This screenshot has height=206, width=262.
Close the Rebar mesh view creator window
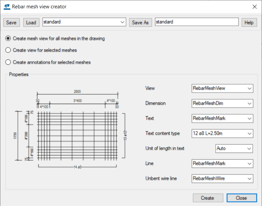(254, 7)
